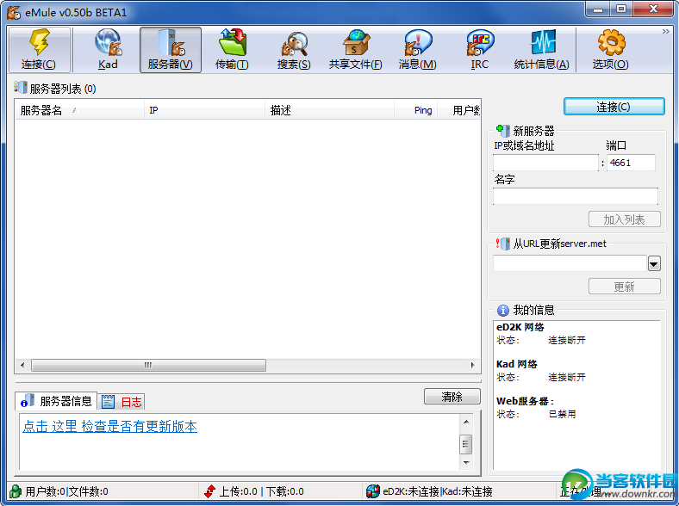
Task: Focus the server name (名字) field
Action: point(576,196)
